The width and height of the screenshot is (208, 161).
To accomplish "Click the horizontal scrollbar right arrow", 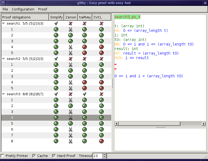I will [204, 124].
